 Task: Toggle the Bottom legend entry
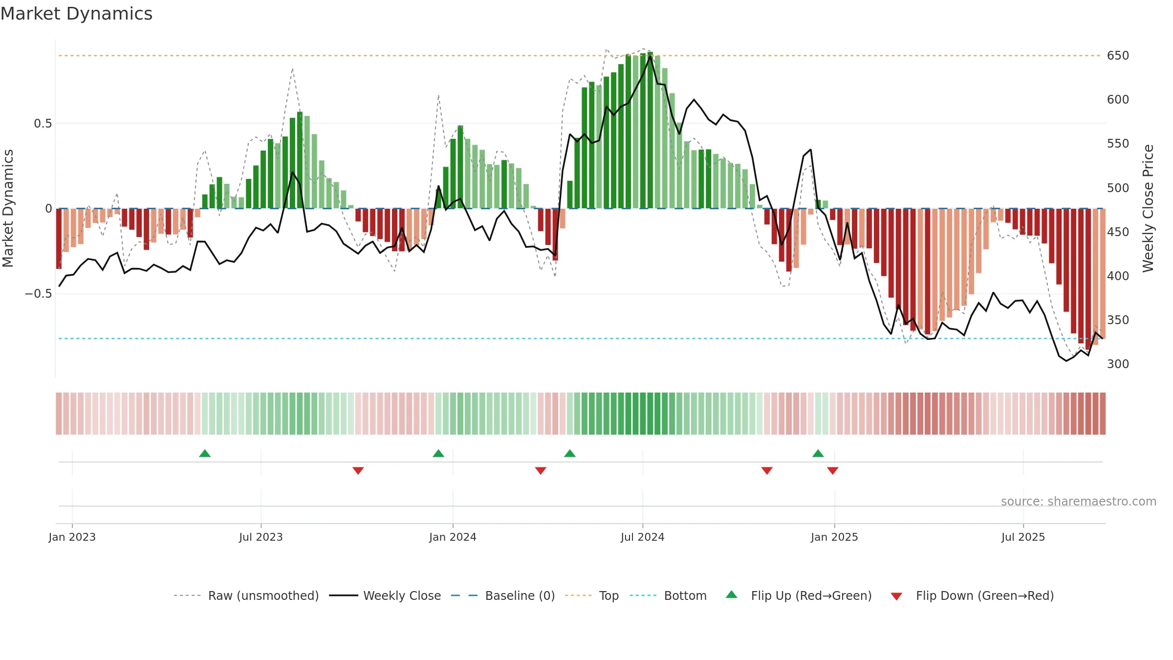pos(668,595)
